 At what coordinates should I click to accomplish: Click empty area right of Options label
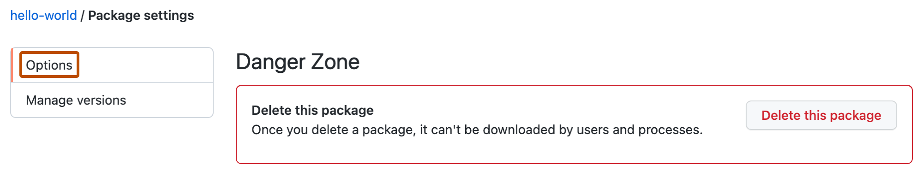click(145, 65)
